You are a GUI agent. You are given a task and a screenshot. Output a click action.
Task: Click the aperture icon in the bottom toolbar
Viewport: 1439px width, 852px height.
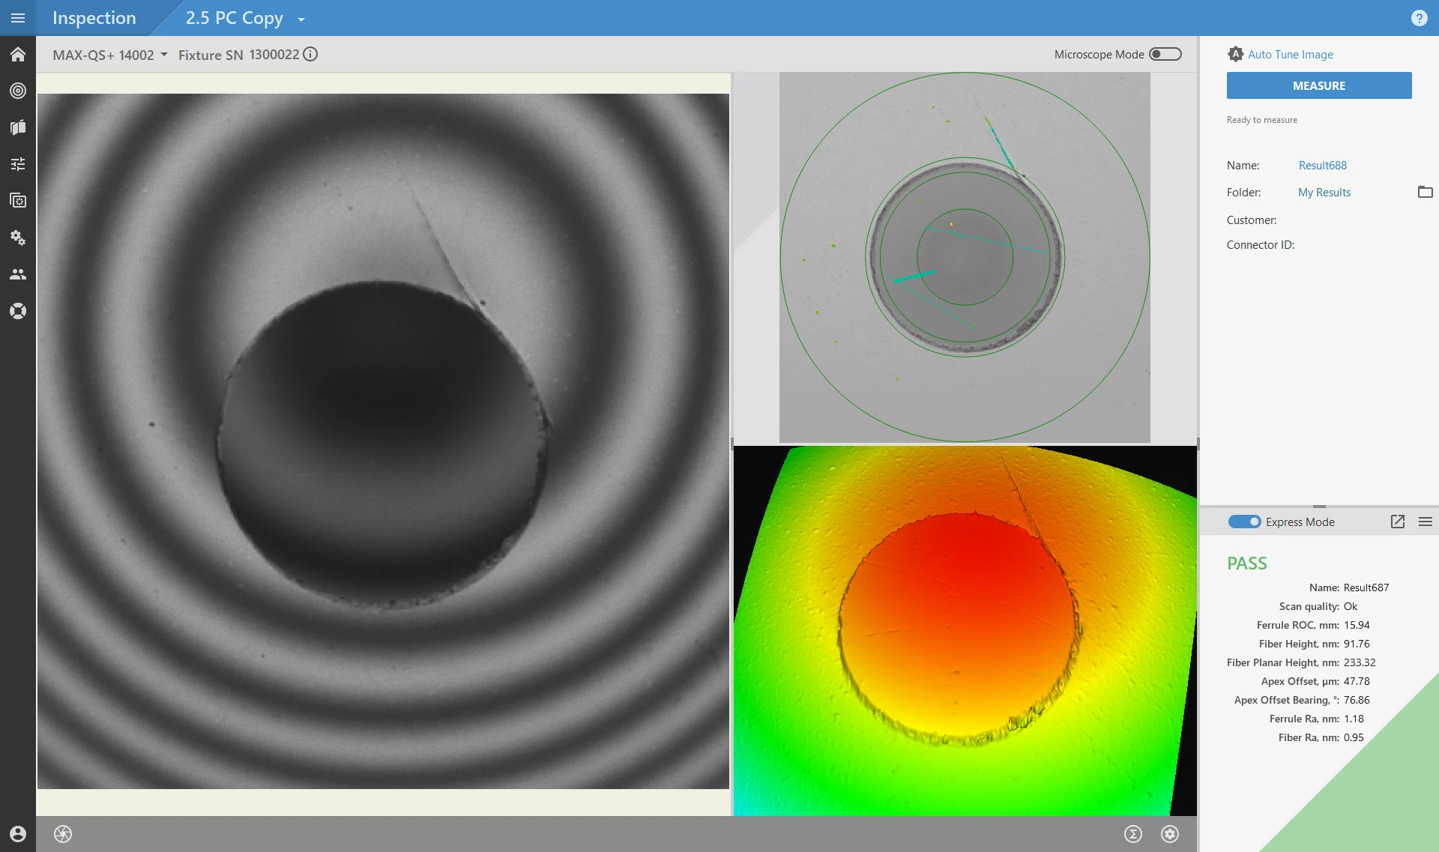63,834
